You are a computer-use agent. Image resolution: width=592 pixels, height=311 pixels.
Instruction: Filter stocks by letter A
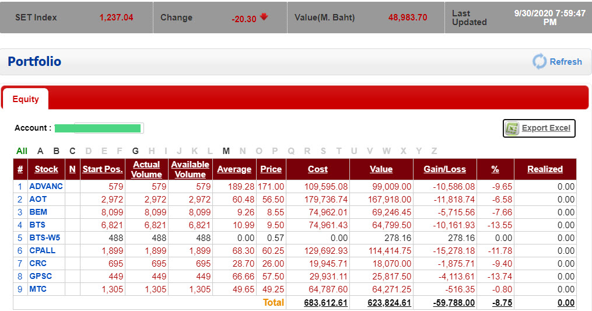coord(40,151)
